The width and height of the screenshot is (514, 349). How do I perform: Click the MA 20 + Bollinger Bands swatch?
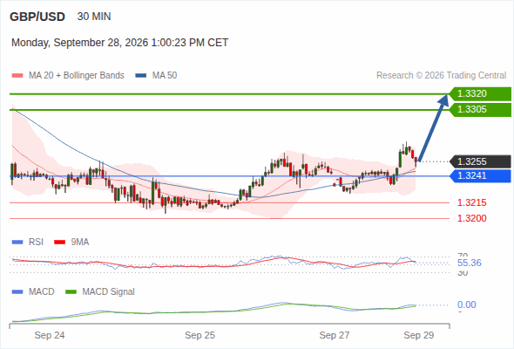(17, 76)
